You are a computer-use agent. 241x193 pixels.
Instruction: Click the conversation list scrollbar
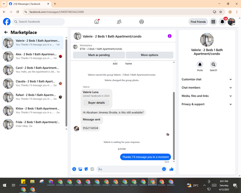66,83
